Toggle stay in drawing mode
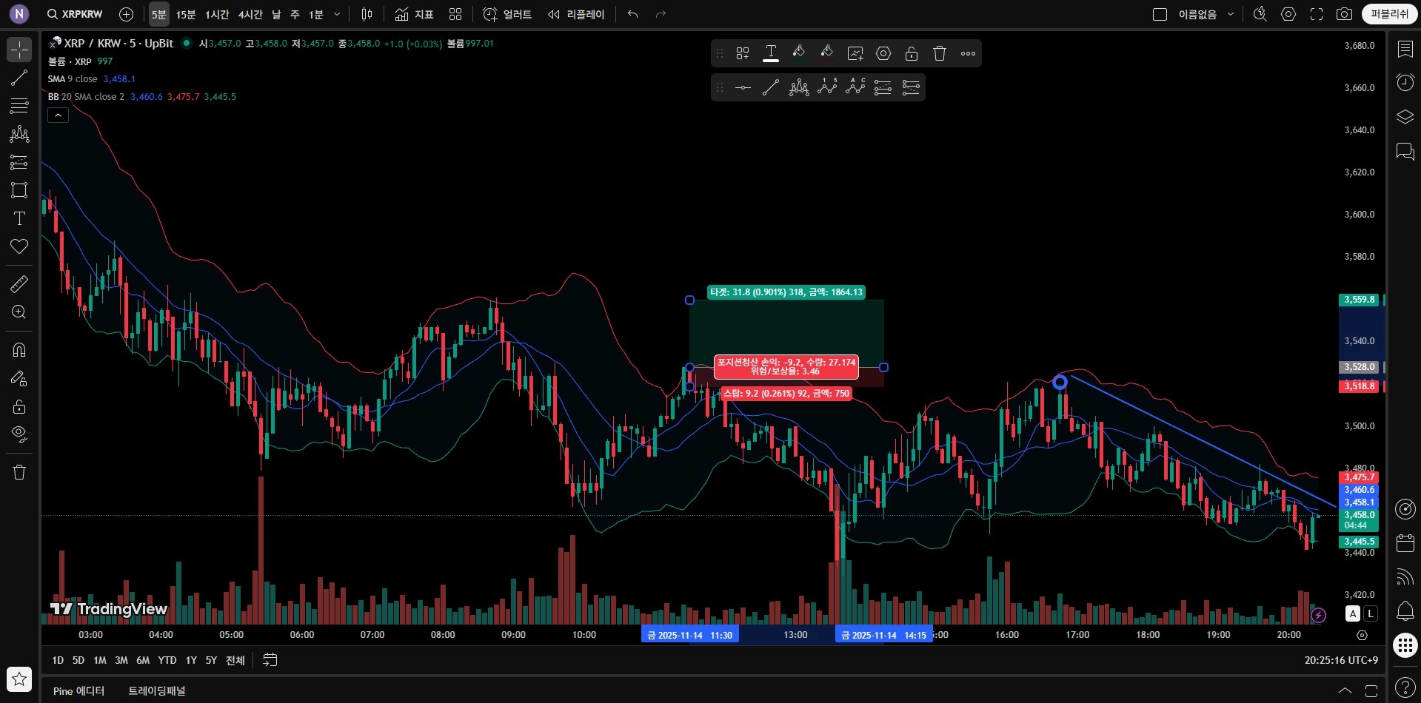This screenshot has width=1421, height=703. pyautogui.click(x=19, y=378)
